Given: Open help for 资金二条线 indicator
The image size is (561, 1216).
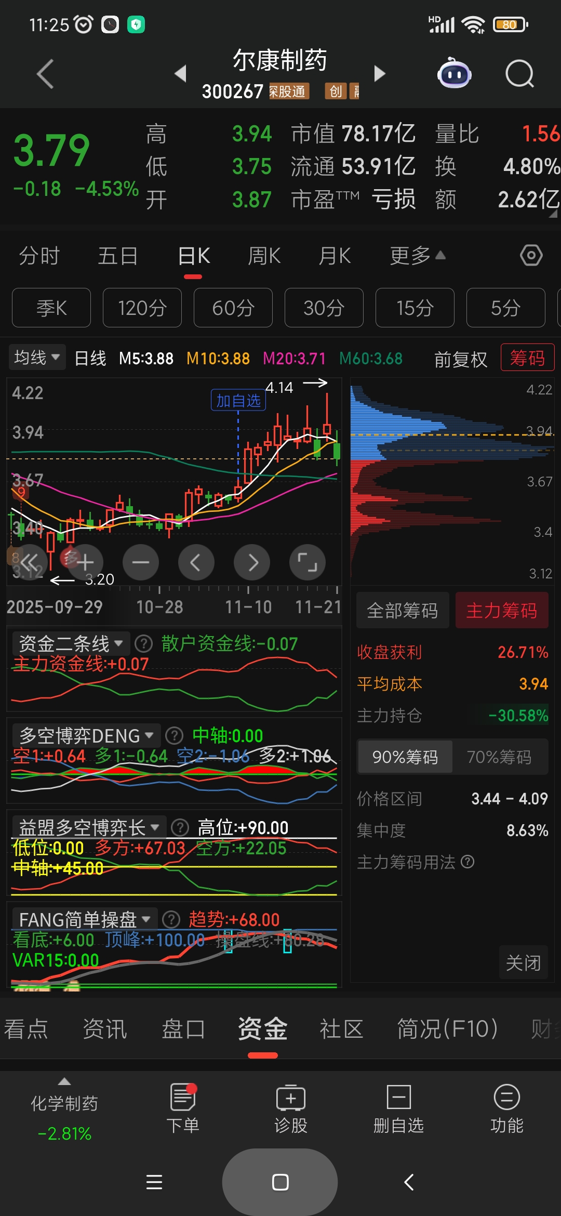Looking at the screenshot, I should coord(144,644).
